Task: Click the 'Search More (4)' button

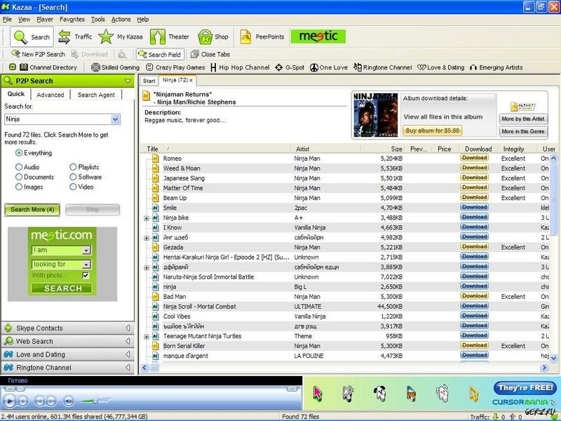Action: coord(33,209)
